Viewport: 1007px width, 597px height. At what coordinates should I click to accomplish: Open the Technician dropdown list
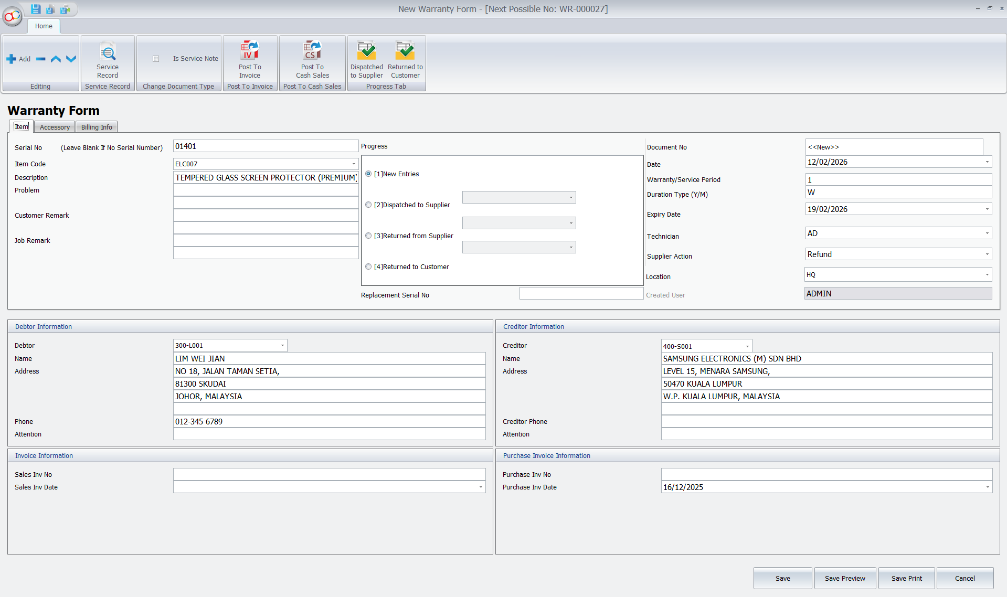tap(987, 233)
